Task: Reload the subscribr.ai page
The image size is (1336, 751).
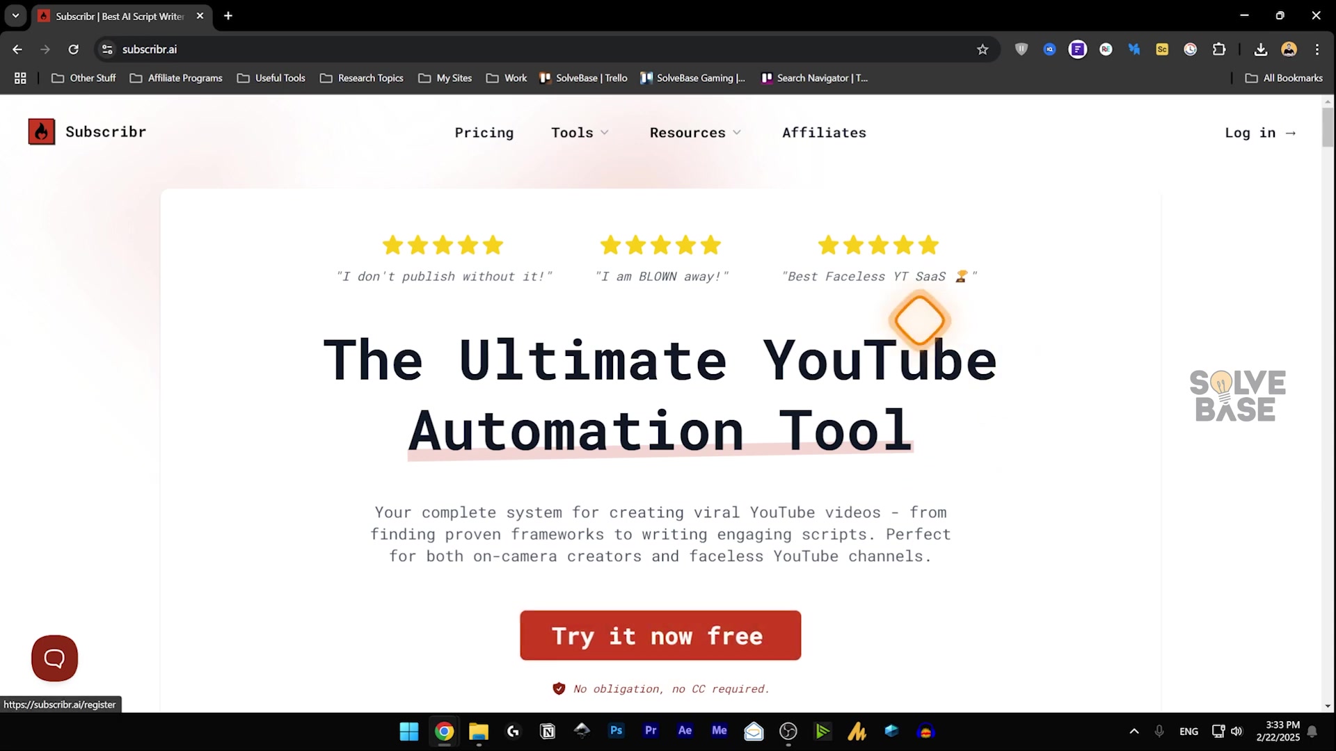Action: pos(73,49)
